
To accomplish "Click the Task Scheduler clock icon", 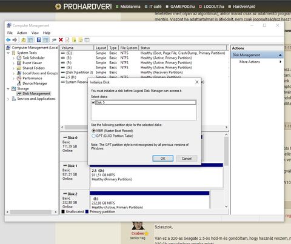I will point(19,58).
